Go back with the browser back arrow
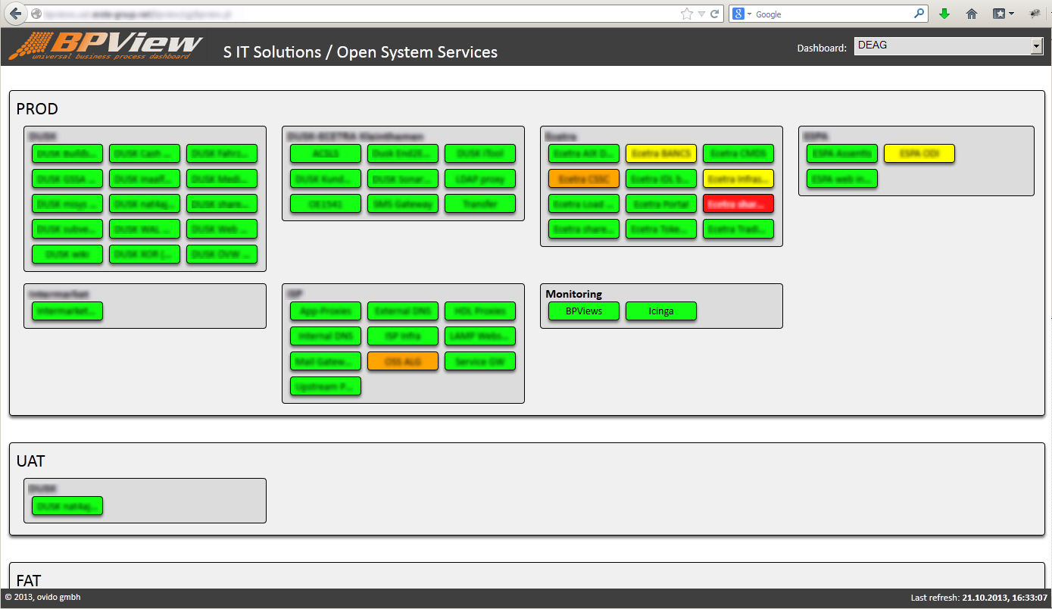The width and height of the screenshot is (1052, 609). (x=15, y=14)
